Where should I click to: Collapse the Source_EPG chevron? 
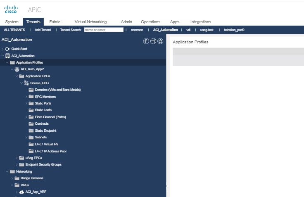pos(21,83)
